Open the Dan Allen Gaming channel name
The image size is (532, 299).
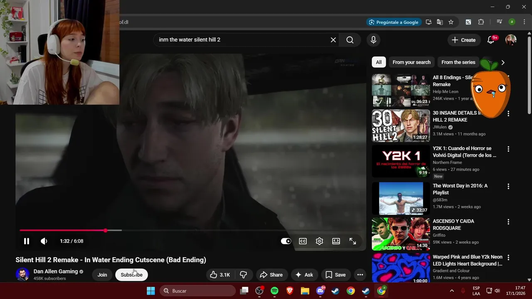coord(56,271)
